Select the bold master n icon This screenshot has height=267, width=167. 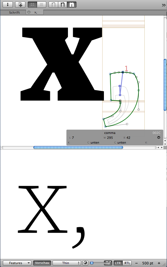tap(72, 5)
